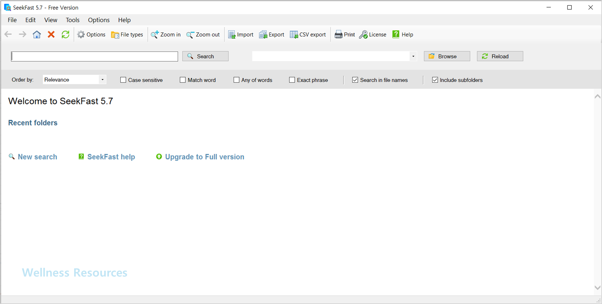Open the Order by Relevance dropdown
This screenshot has width=602, height=304.
point(74,80)
